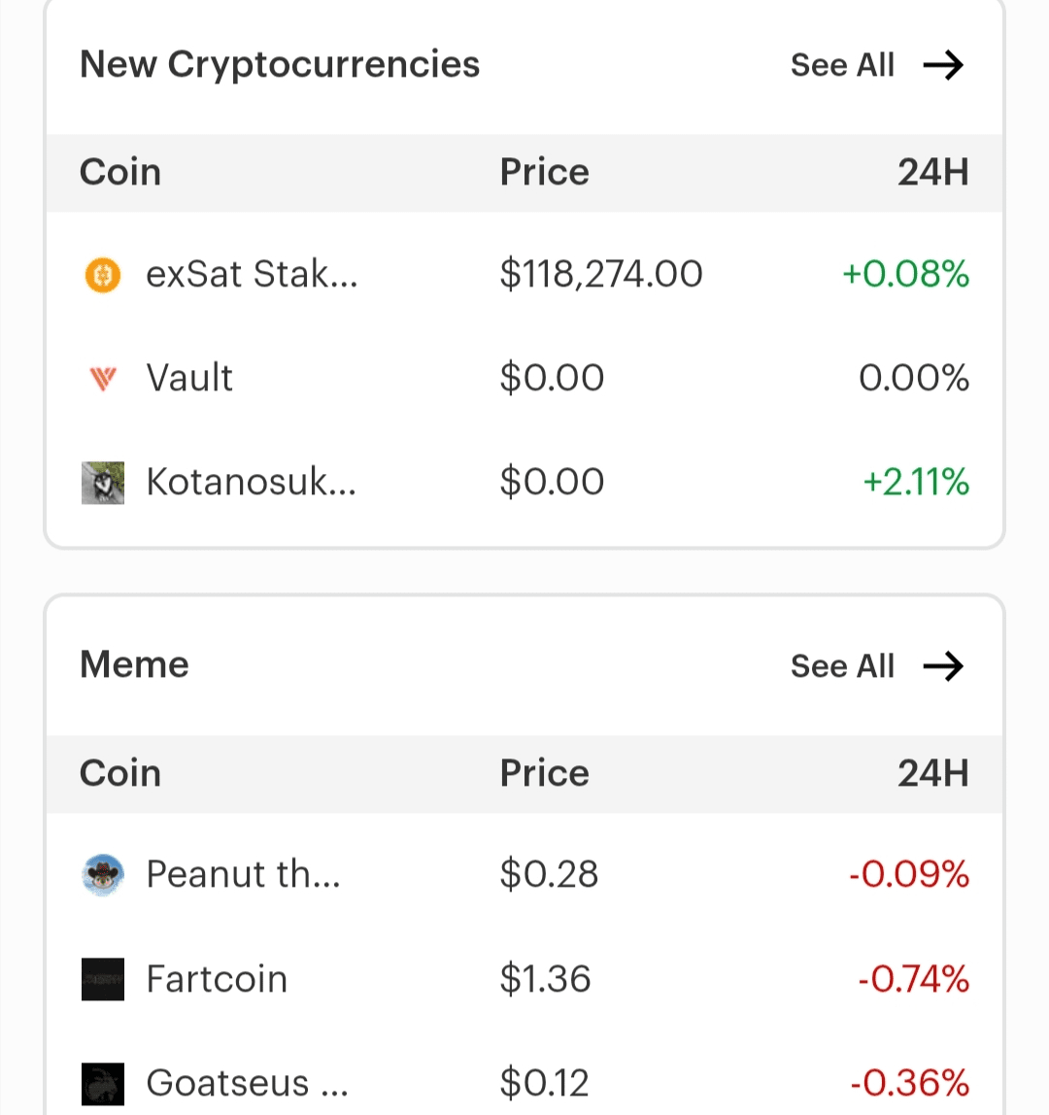Tap the Fartcoin black icon

pos(102,979)
